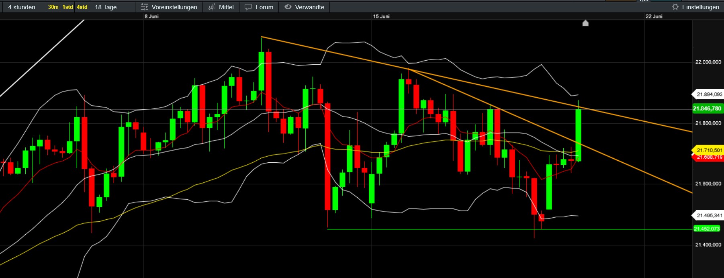Click the 21.600,000 price axis label

pos(708,184)
